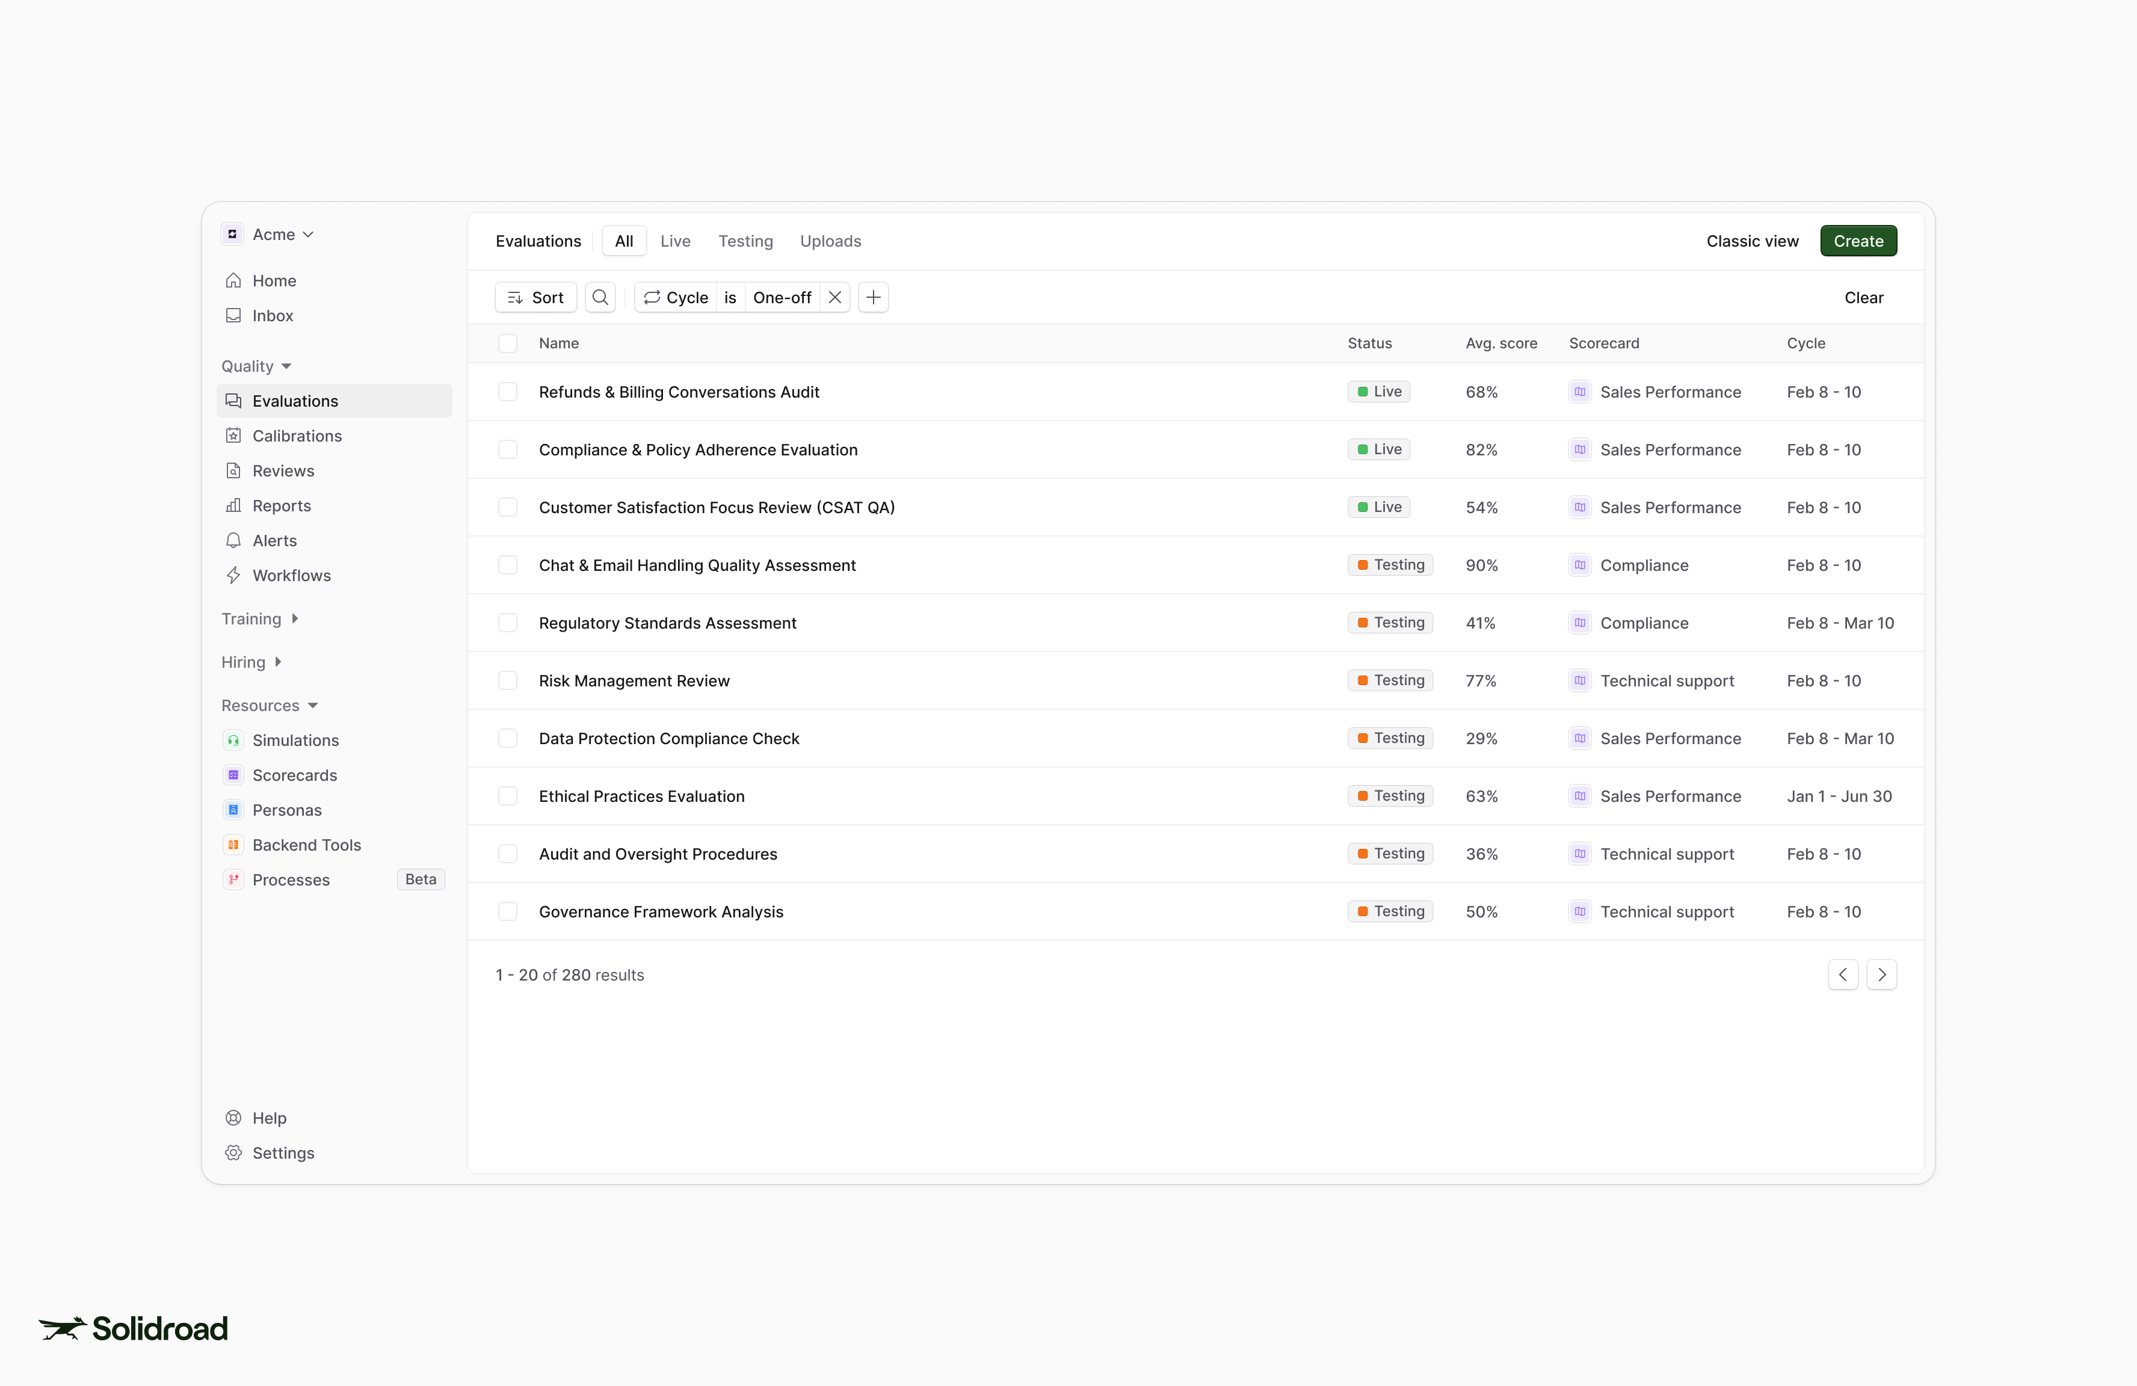Open the Uploads tab
The height and width of the screenshot is (1386, 2137).
coord(830,241)
